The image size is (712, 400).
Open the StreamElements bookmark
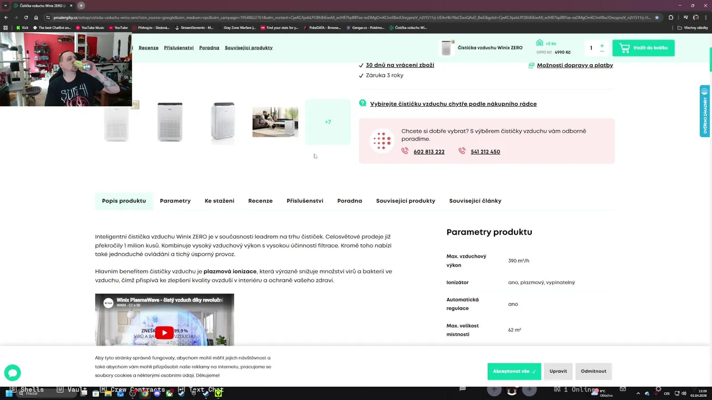194,27
